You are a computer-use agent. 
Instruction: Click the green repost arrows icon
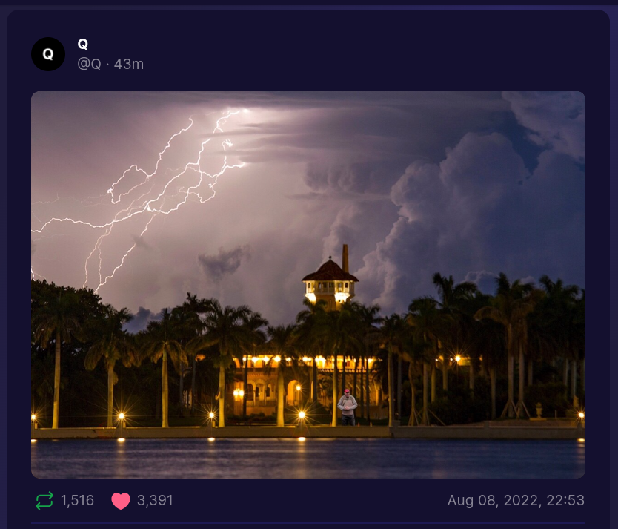pos(44,501)
